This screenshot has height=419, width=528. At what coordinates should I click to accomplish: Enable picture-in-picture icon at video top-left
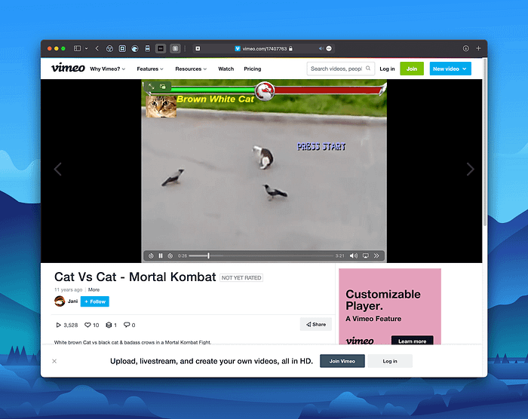coord(163,87)
